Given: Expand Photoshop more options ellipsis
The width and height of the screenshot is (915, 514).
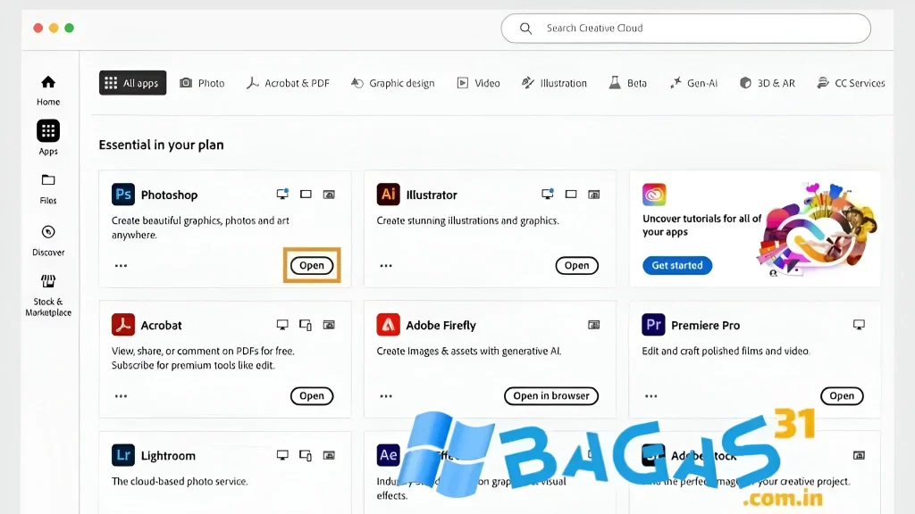Looking at the screenshot, I should click(x=121, y=266).
